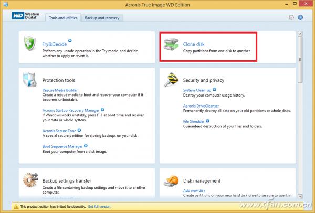
Task: Click the Disk management hard hat icon
Action: point(171,181)
